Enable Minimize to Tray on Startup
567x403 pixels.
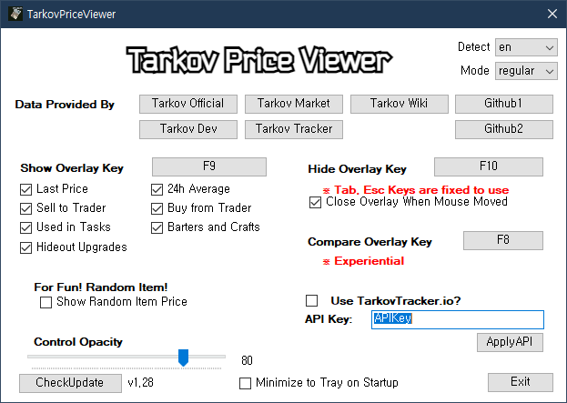click(245, 384)
